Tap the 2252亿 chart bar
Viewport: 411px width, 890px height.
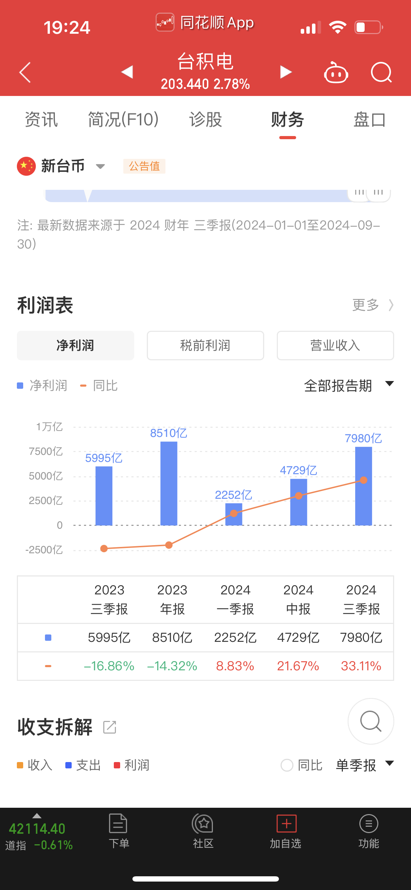click(x=234, y=514)
